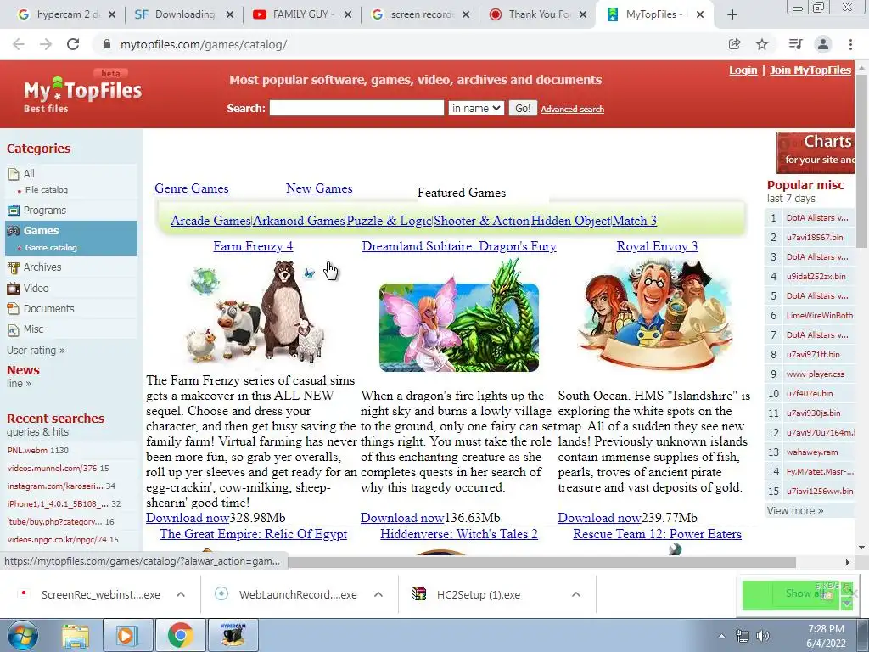The height and width of the screenshot is (652, 869).
Task: Click the Royal Envoy 3 characters image
Action: click(x=657, y=313)
